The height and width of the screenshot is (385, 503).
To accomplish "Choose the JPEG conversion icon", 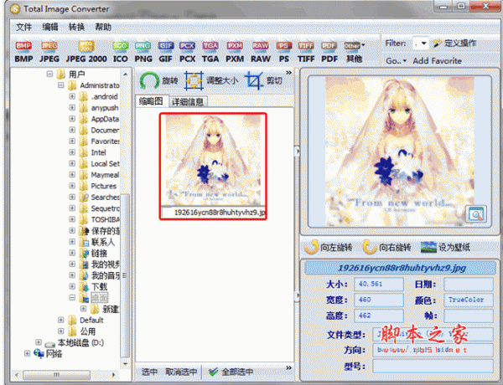I will (x=49, y=52).
